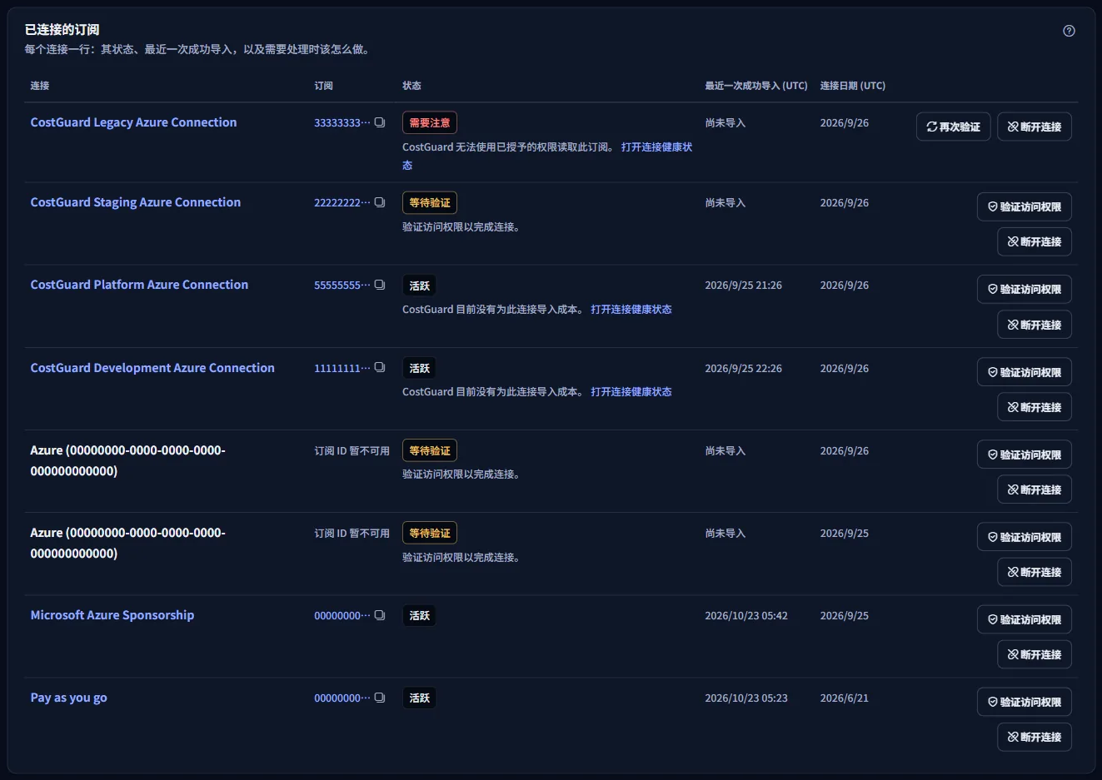Click 验证访问权限 for CostGuard Platform Azure Connection
This screenshot has width=1102, height=780.
point(1024,289)
